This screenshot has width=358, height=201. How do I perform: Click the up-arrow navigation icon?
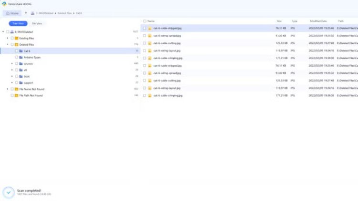click(x=25, y=13)
